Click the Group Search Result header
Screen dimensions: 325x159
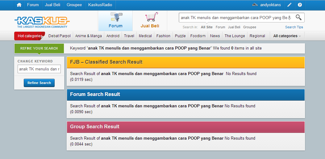186,127
